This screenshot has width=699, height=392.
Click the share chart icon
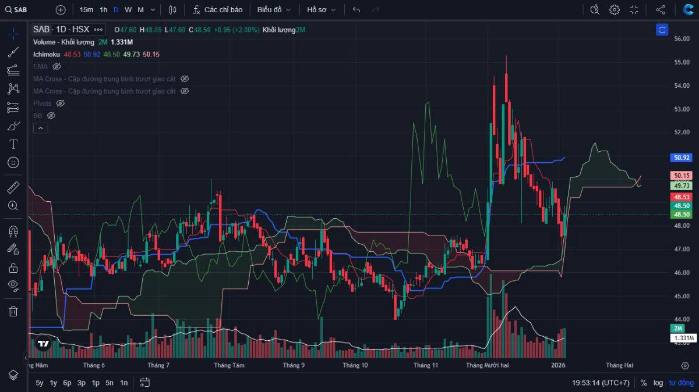click(661, 10)
